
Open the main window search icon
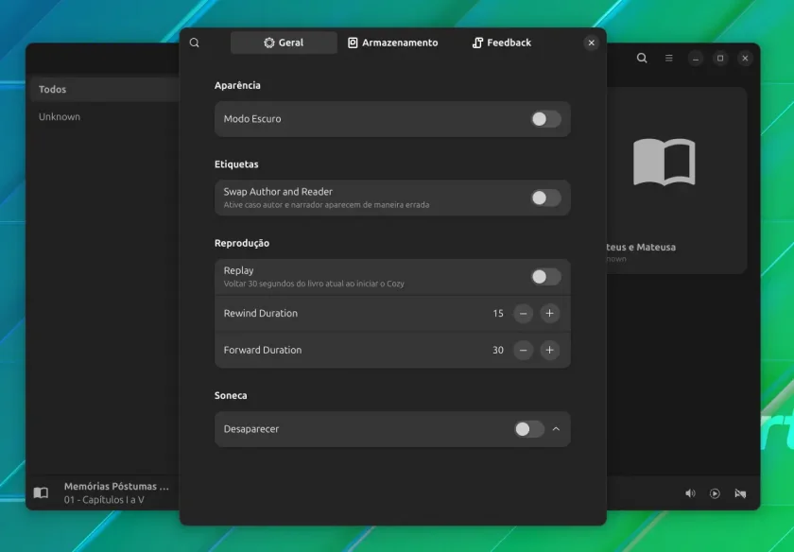point(642,59)
